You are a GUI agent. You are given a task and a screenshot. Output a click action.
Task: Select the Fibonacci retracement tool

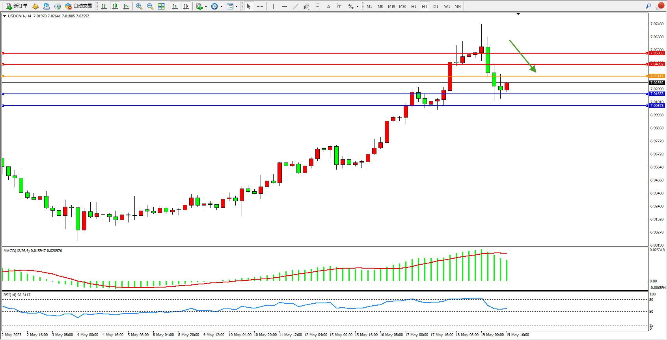click(x=318, y=6)
